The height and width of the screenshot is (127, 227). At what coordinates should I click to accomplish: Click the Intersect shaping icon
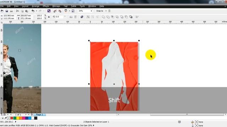(x=112, y=17)
